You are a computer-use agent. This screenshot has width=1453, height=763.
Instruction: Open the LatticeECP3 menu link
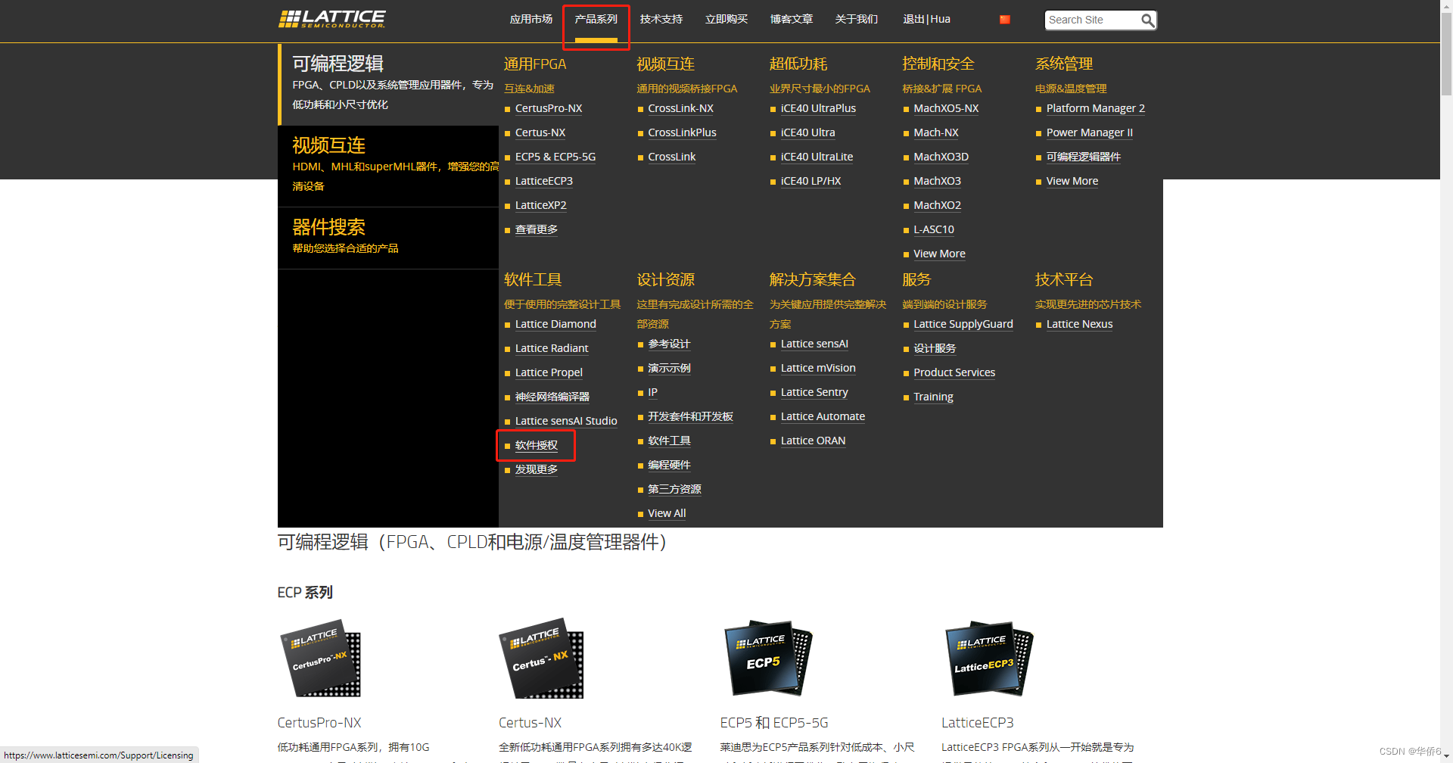(544, 182)
